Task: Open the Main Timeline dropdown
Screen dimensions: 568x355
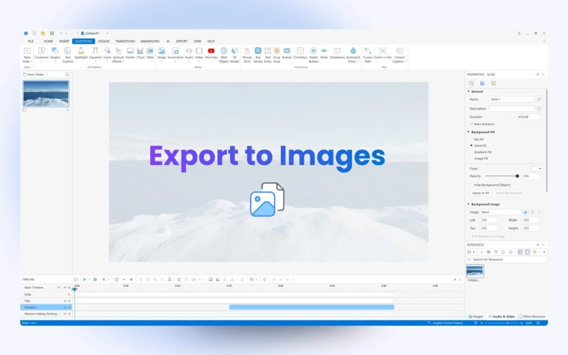Action: coord(58,288)
